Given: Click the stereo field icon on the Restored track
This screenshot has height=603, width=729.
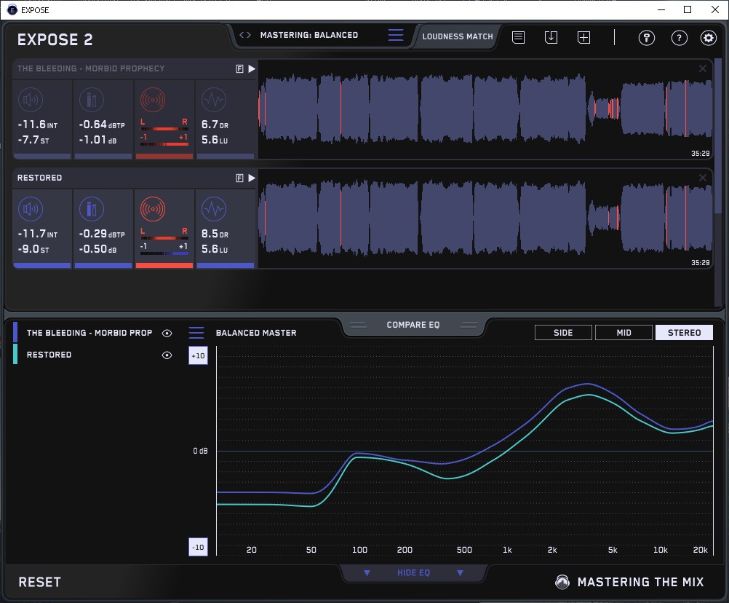Looking at the screenshot, I should (153, 209).
